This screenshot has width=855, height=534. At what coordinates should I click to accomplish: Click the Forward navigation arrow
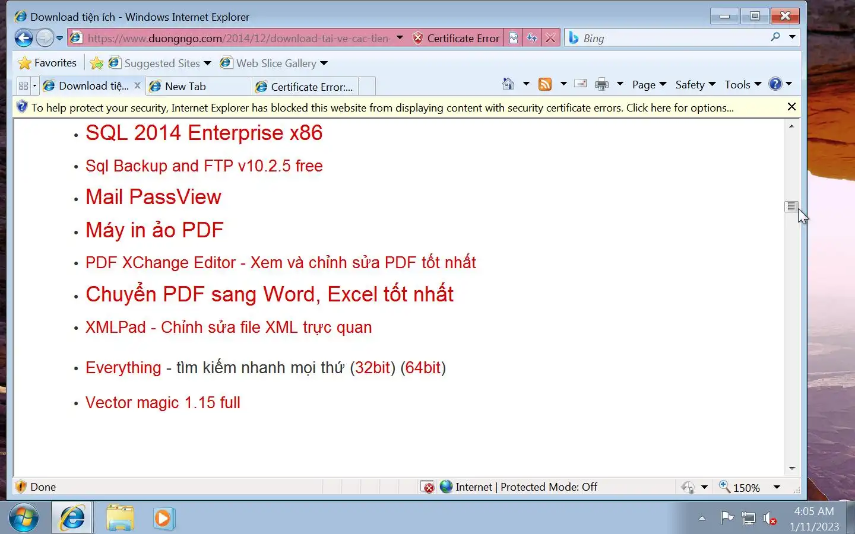pos(45,39)
